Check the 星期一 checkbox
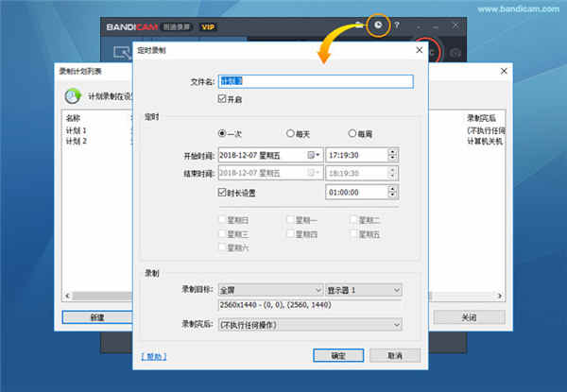Image resolution: width=567 pixels, height=392 pixels. 290,220
